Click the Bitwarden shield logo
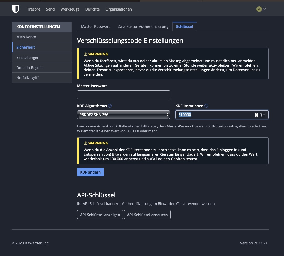This screenshot has width=284, height=256. point(15,9)
